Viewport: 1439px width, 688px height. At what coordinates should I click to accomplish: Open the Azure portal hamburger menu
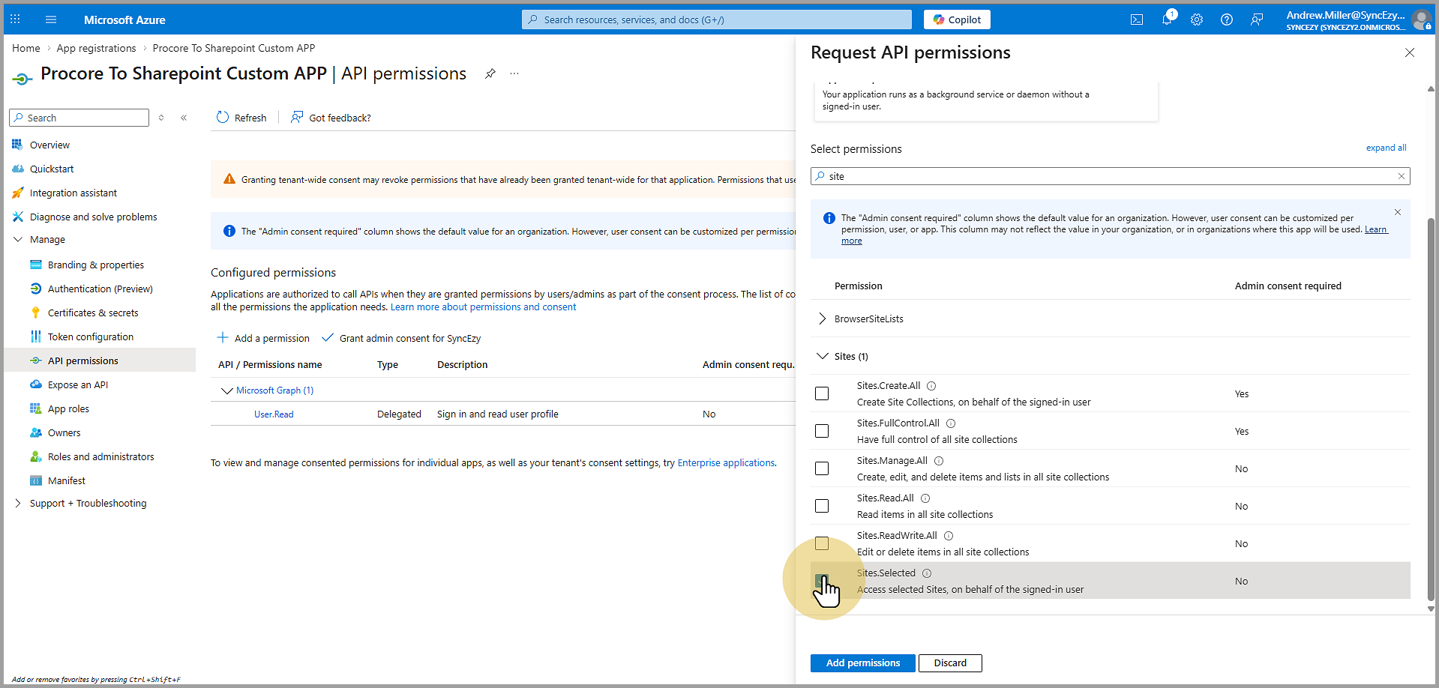(51, 19)
